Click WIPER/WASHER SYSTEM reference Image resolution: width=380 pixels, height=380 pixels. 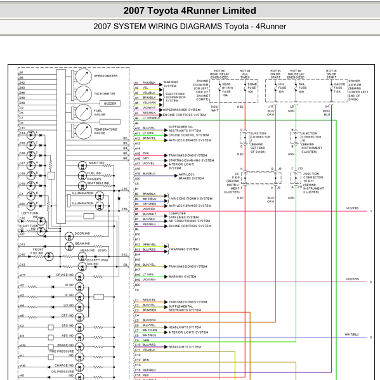click(x=181, y=110)
